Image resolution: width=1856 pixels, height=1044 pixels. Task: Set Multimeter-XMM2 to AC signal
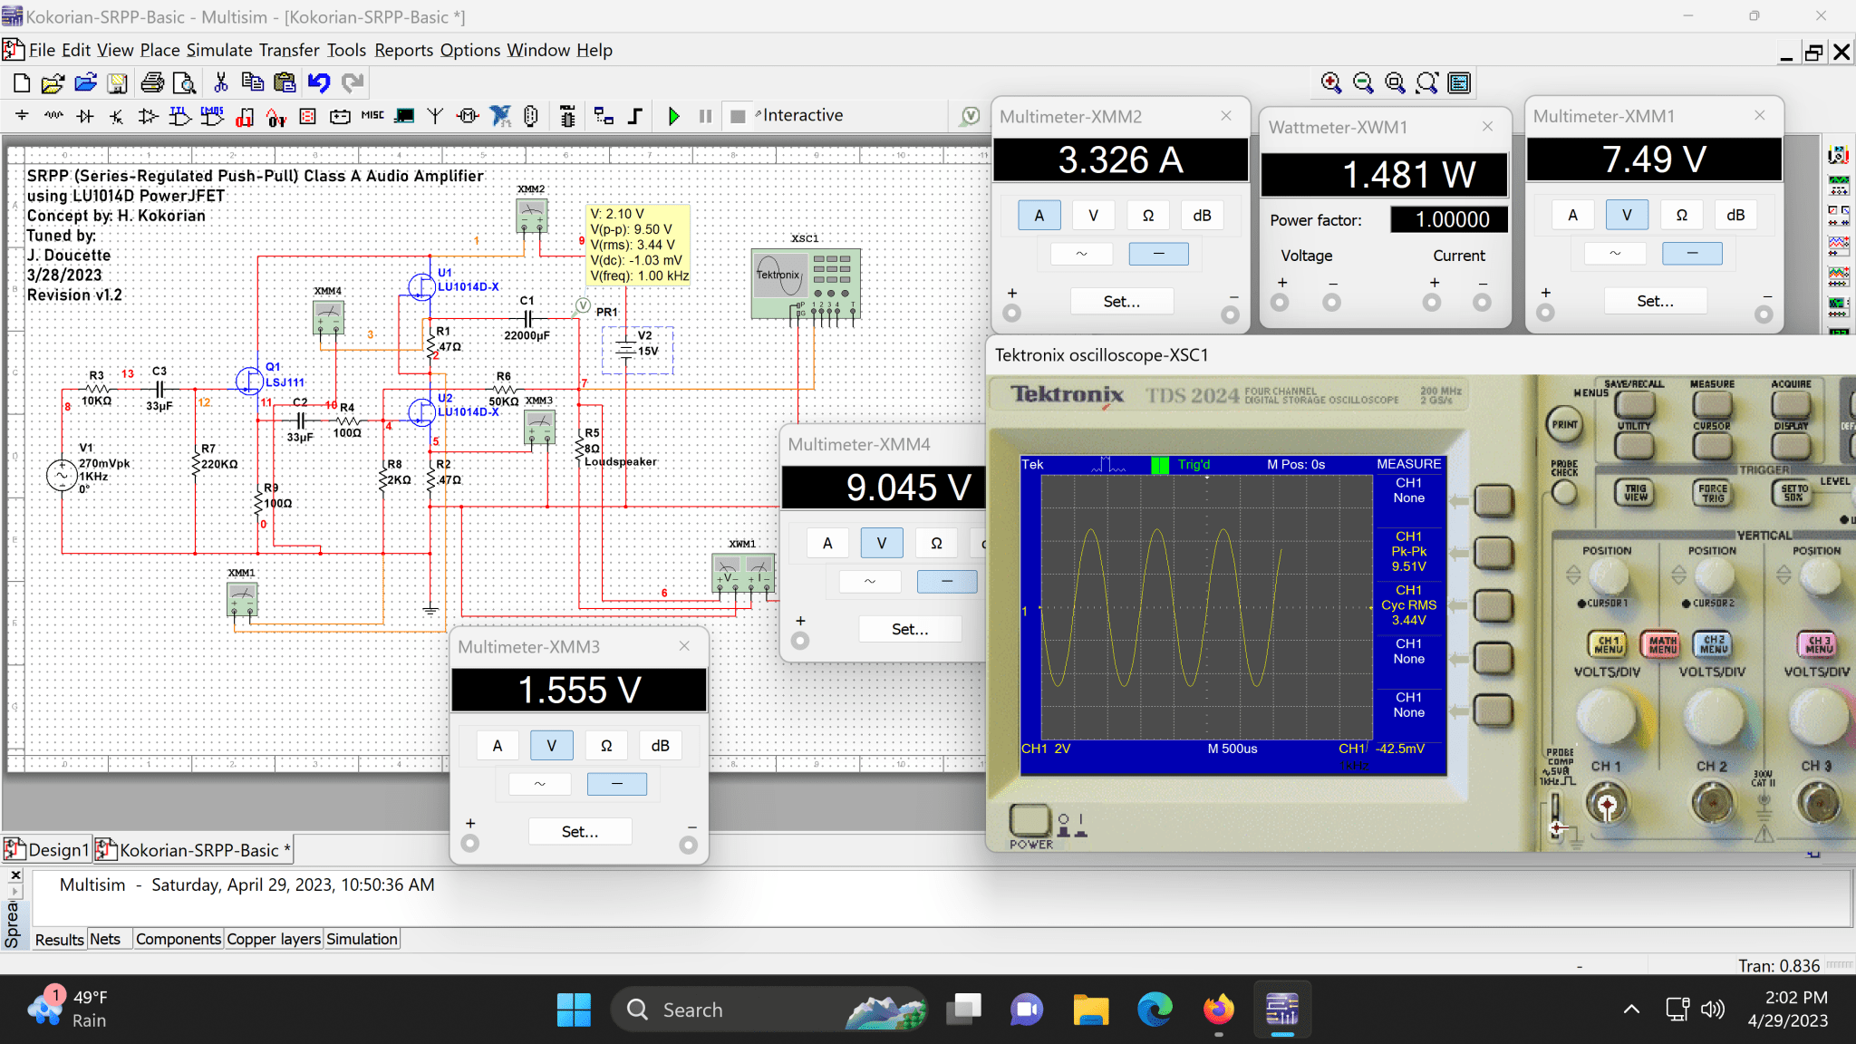[1081, 254]
